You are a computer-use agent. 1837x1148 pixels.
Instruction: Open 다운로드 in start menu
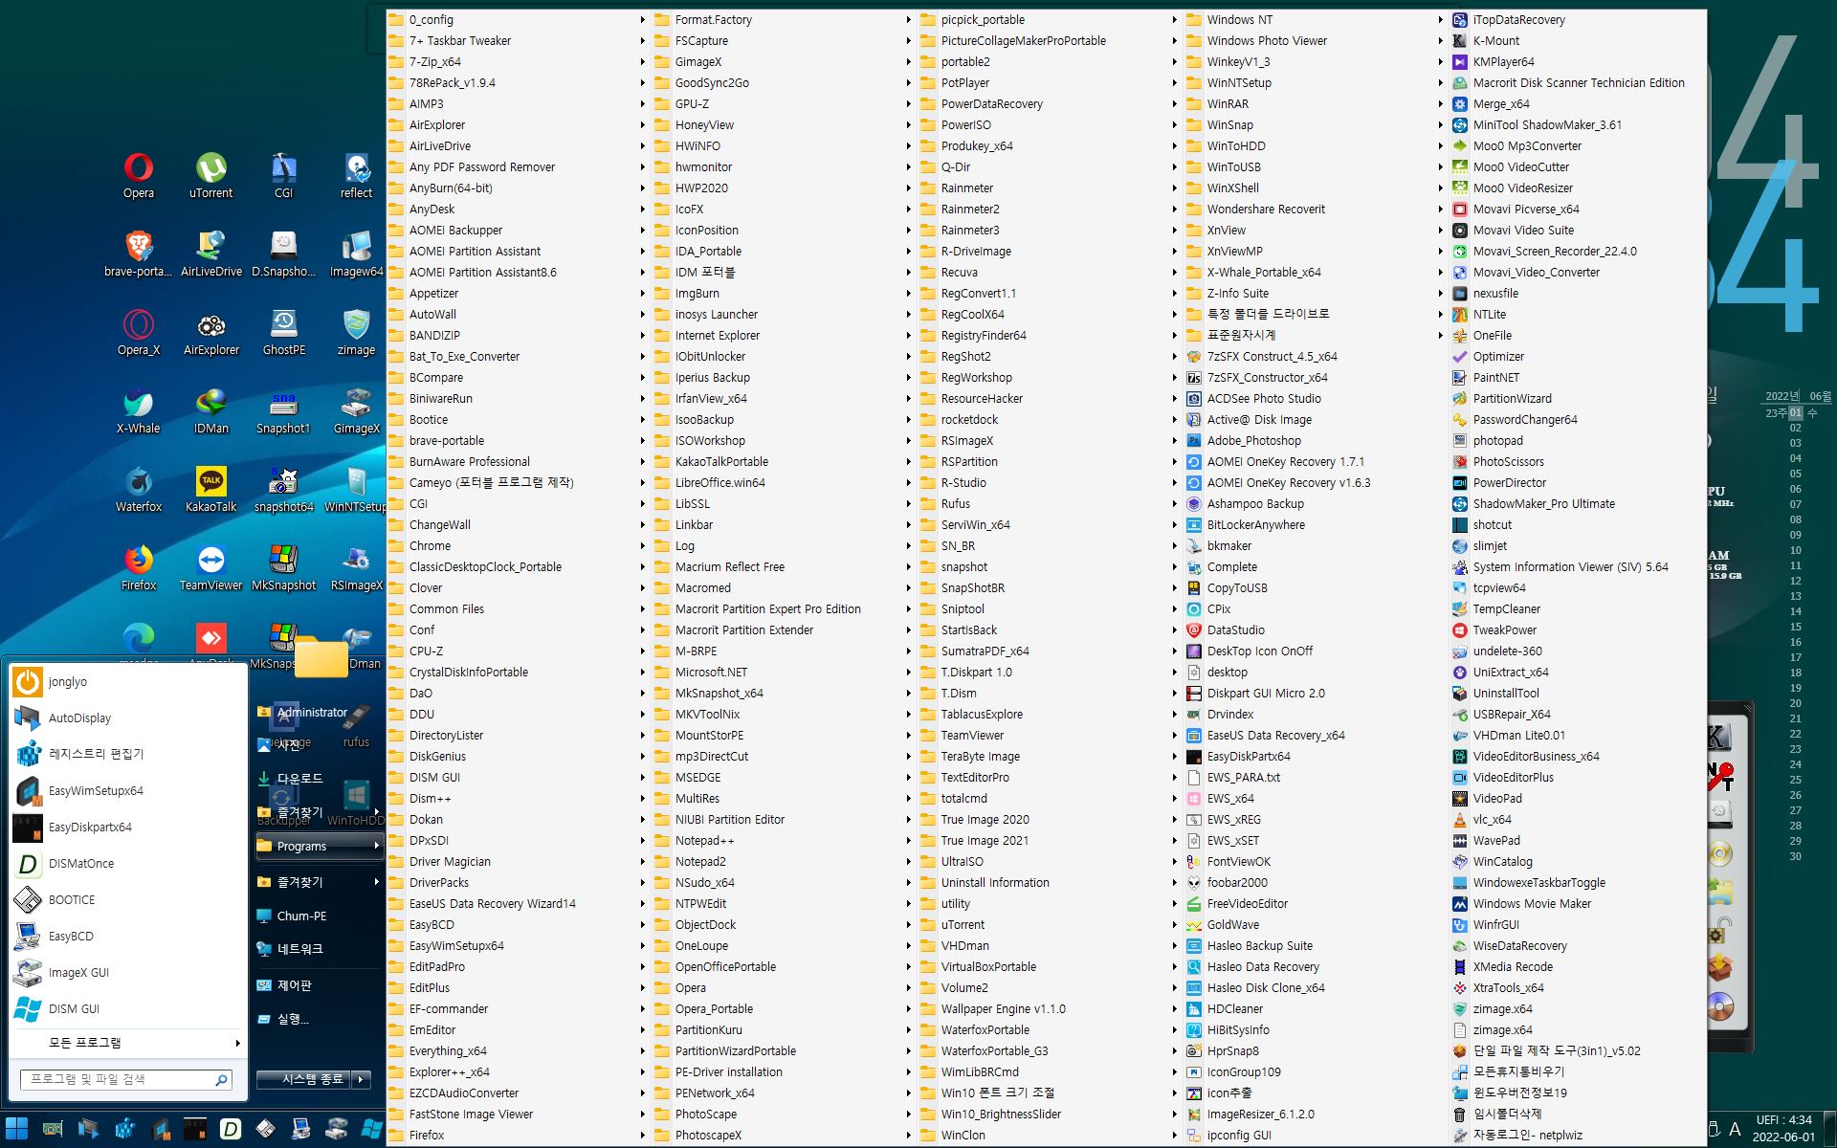point(319,779)
